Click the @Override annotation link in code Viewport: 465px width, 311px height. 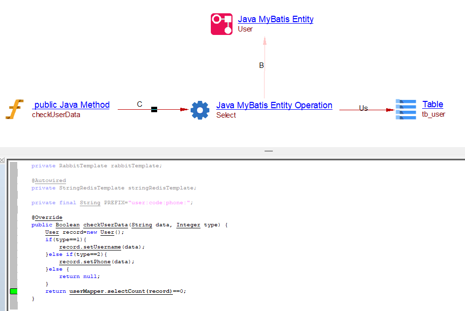(47, 218)
